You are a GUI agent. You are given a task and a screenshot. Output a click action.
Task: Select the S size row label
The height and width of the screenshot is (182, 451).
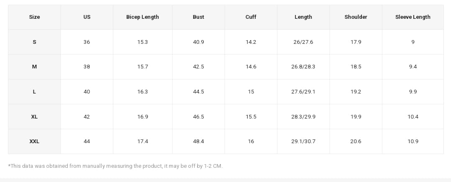pyautogui.click(x=34, y=42)
